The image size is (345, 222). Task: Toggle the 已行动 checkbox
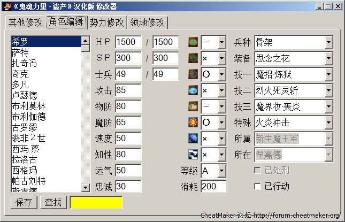click(x=258, y=186)
